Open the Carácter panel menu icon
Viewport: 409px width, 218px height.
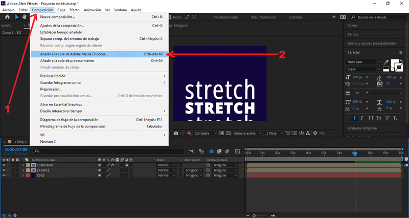(x=401, y=53)
